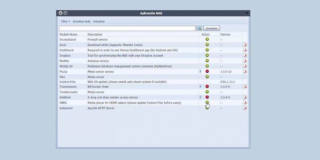Go back with the window's left arrow button
Viewport: 320px width, 160px height.
pos(60,13)
